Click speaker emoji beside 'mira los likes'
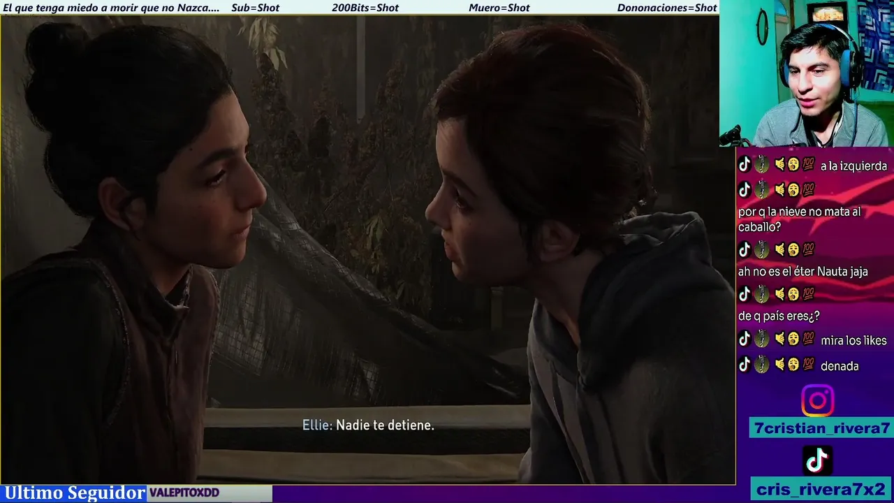 pos(779,339)
